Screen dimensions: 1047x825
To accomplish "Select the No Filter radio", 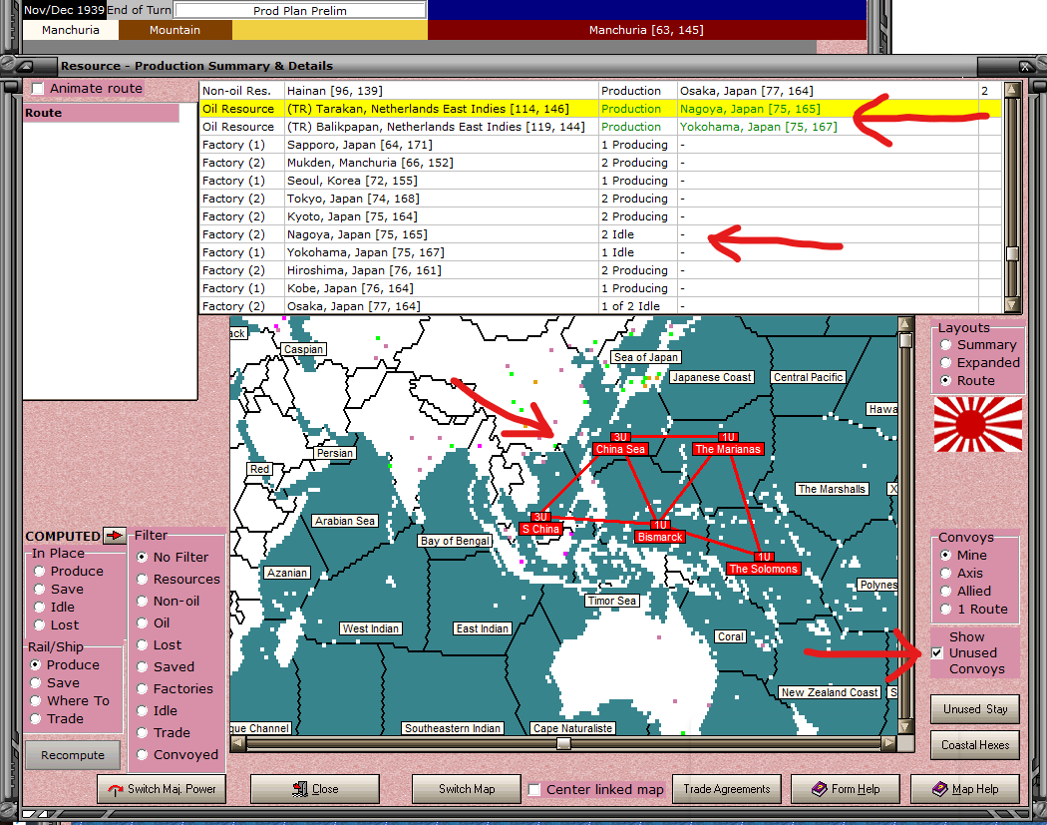I will 143,557.
